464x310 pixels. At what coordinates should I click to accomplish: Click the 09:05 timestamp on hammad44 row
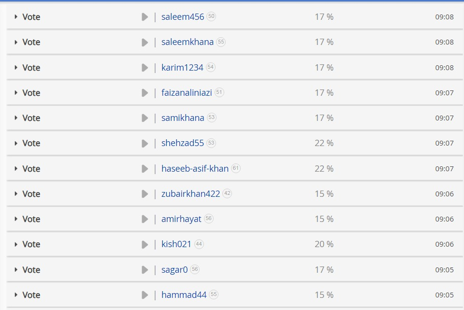pyautogui.click(x=444, y=295)
